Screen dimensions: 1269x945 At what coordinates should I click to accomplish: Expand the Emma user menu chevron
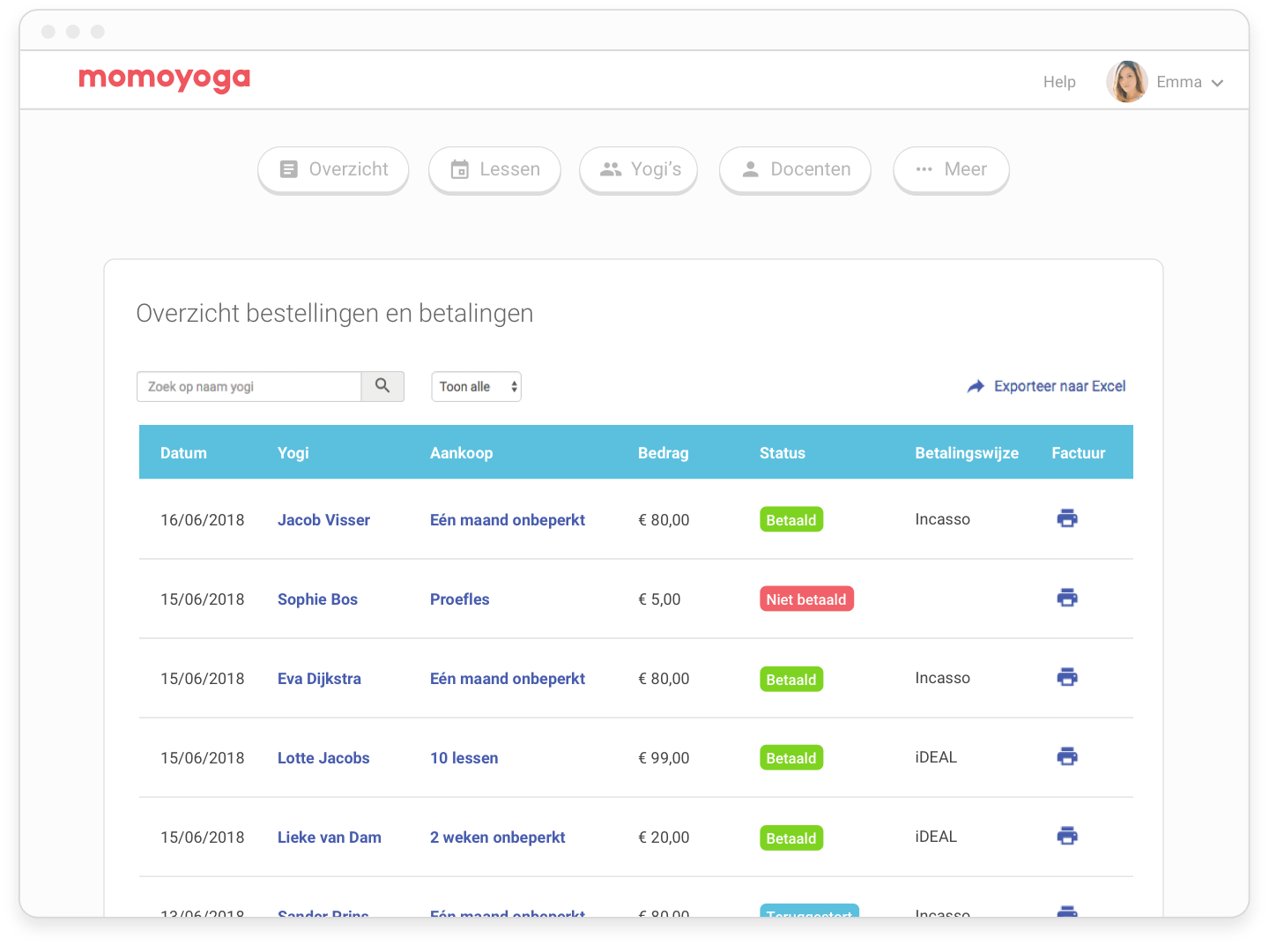click(x=1218, y=83)
